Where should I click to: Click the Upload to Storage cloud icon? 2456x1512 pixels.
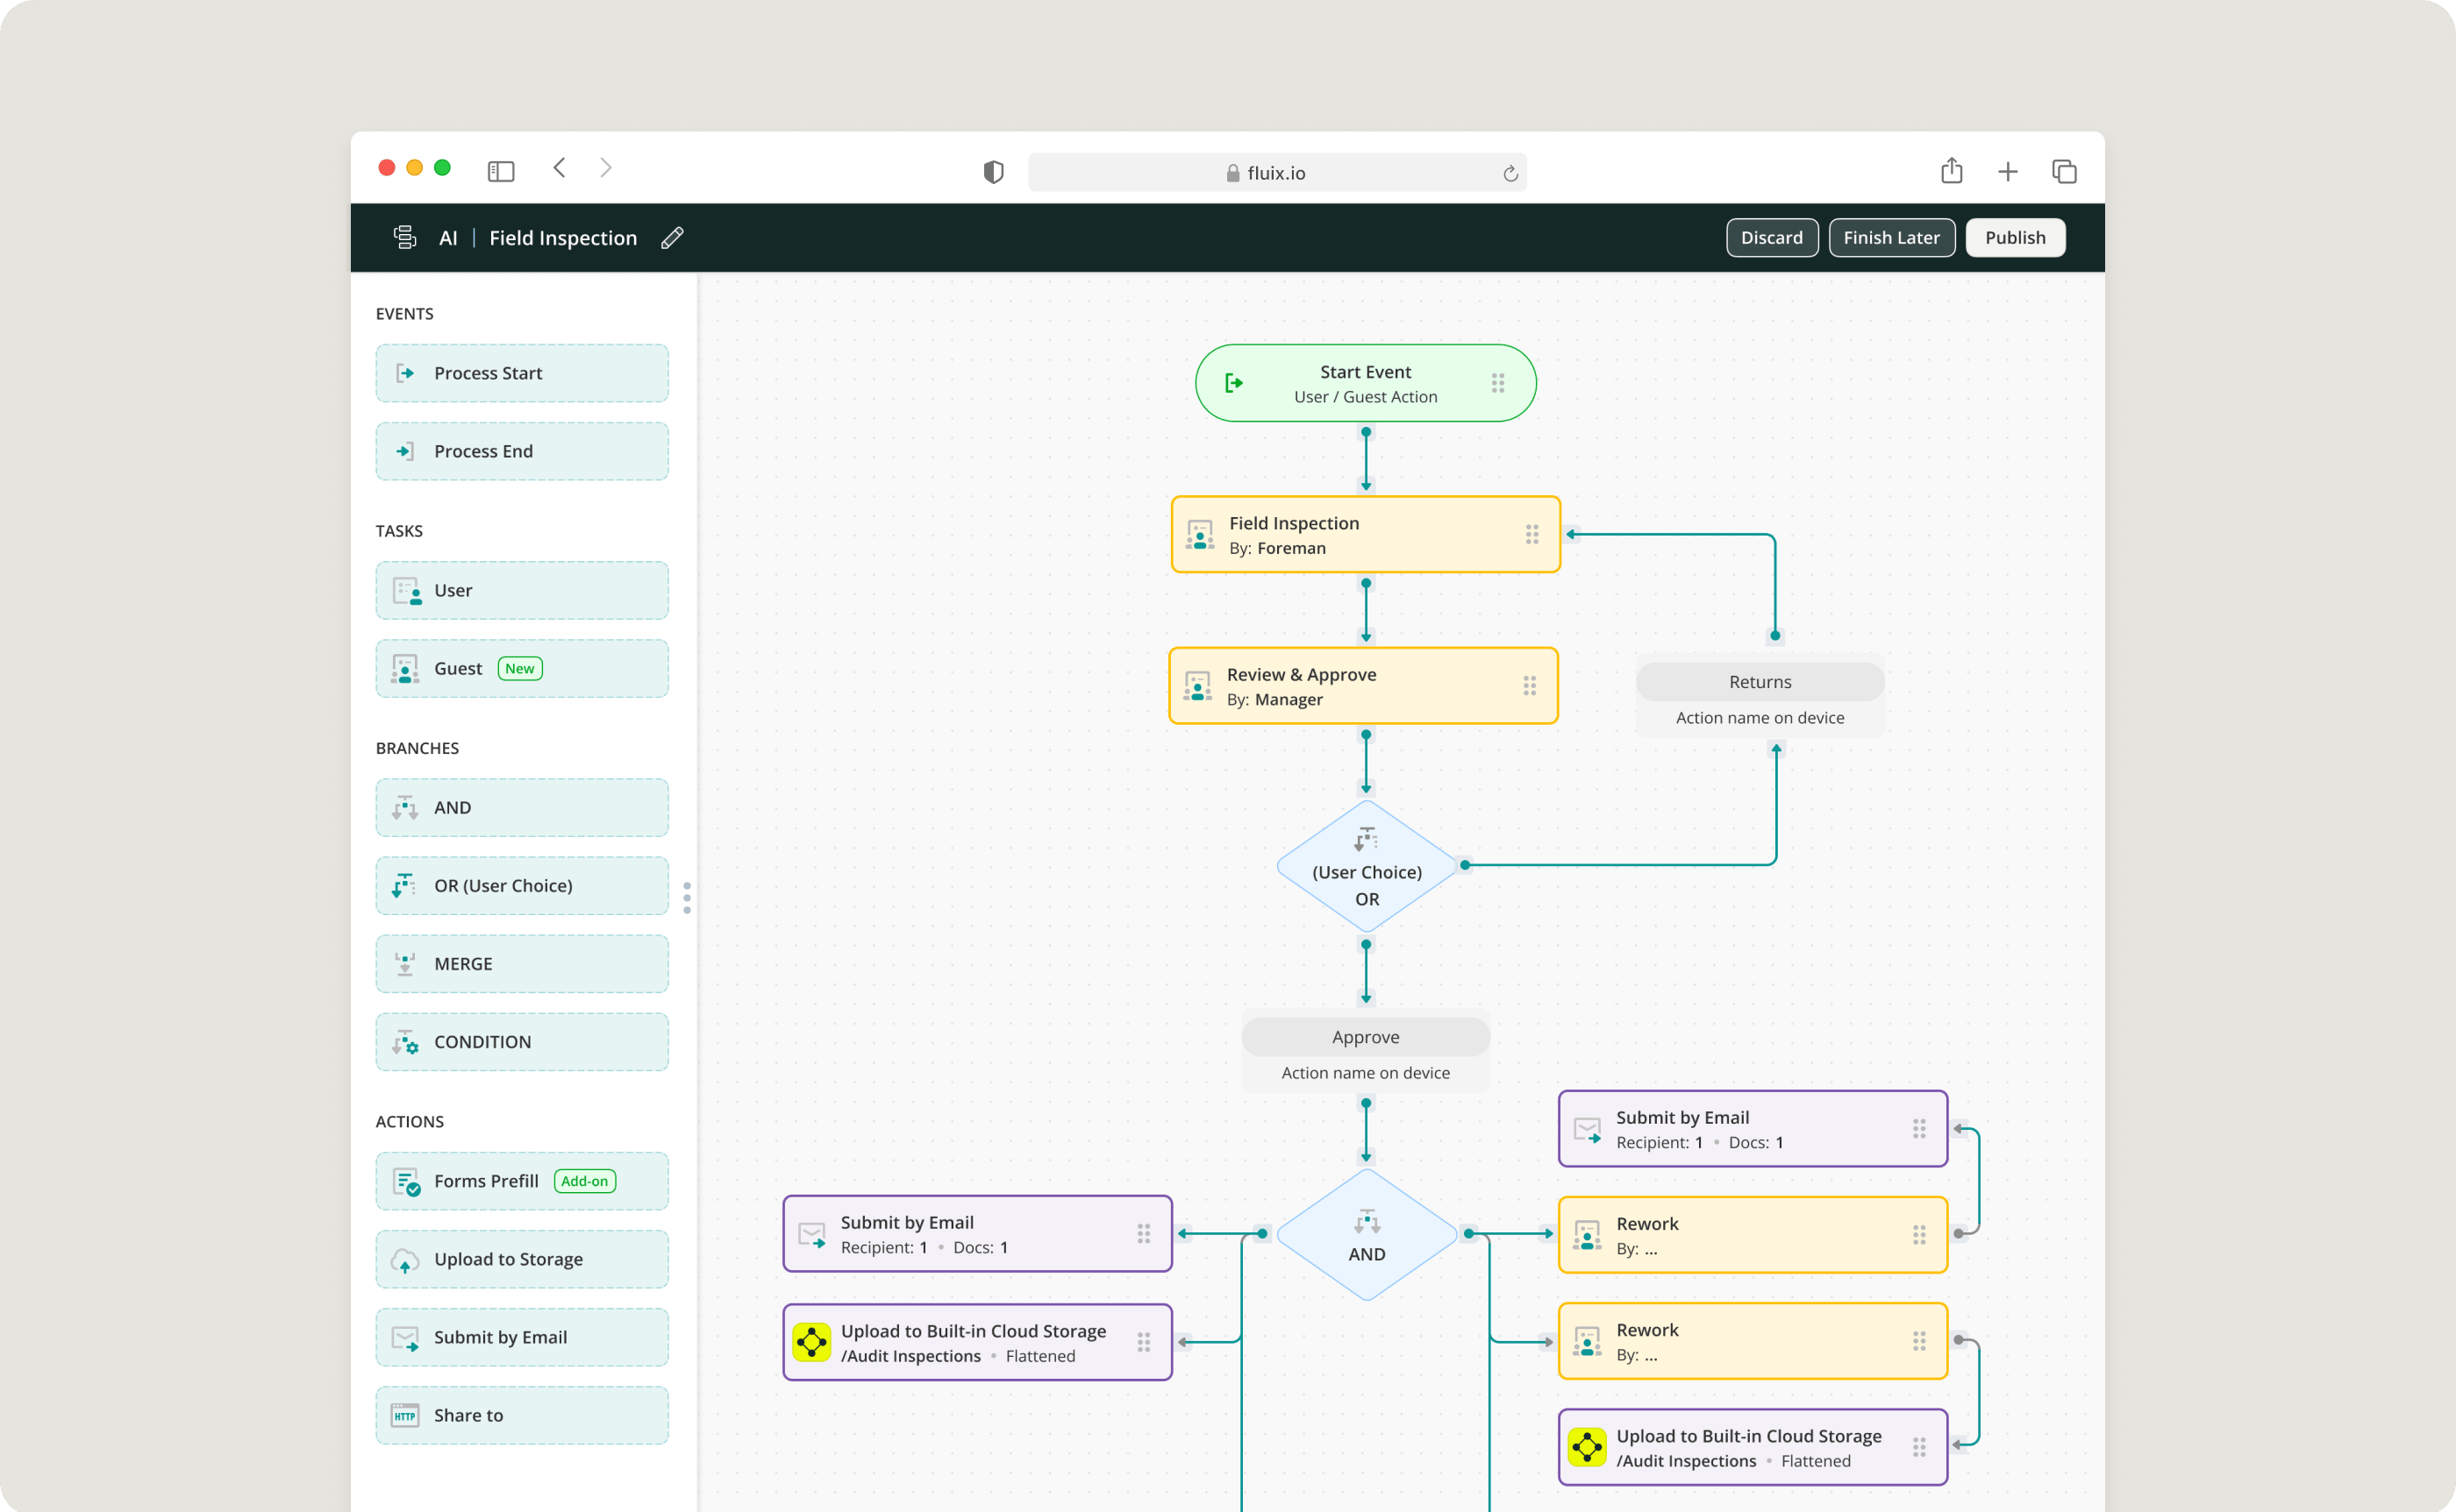(x=405, y=1260)
